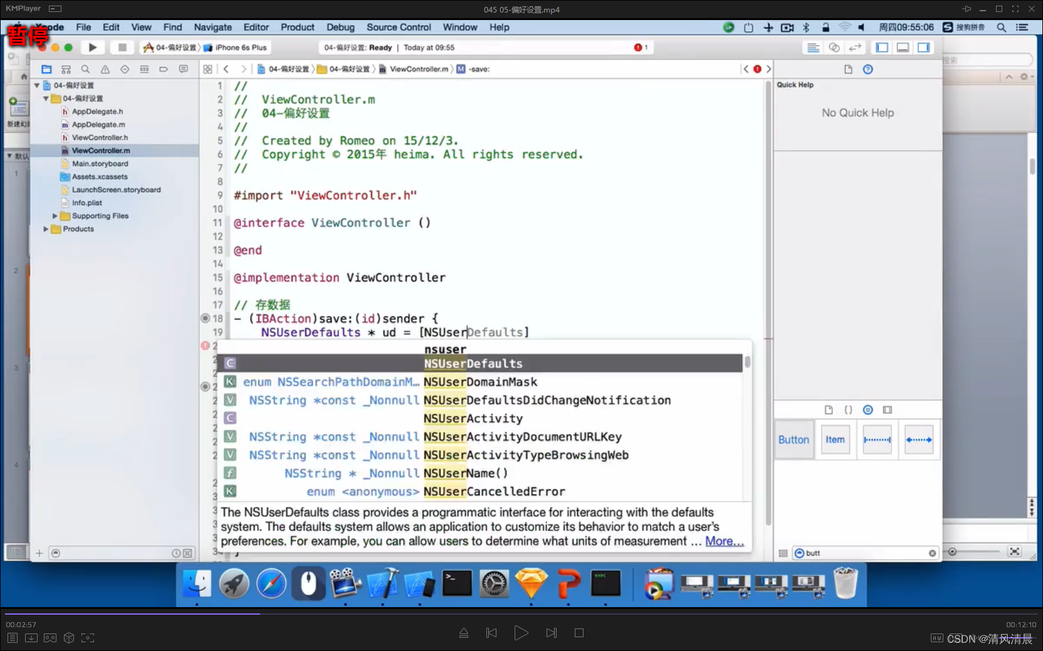Image resolution: width=1043 pixels, height=651 pixels.
Task: Stop the running scheme in Xcode toolbar
Action: click(x=122, y=48)
